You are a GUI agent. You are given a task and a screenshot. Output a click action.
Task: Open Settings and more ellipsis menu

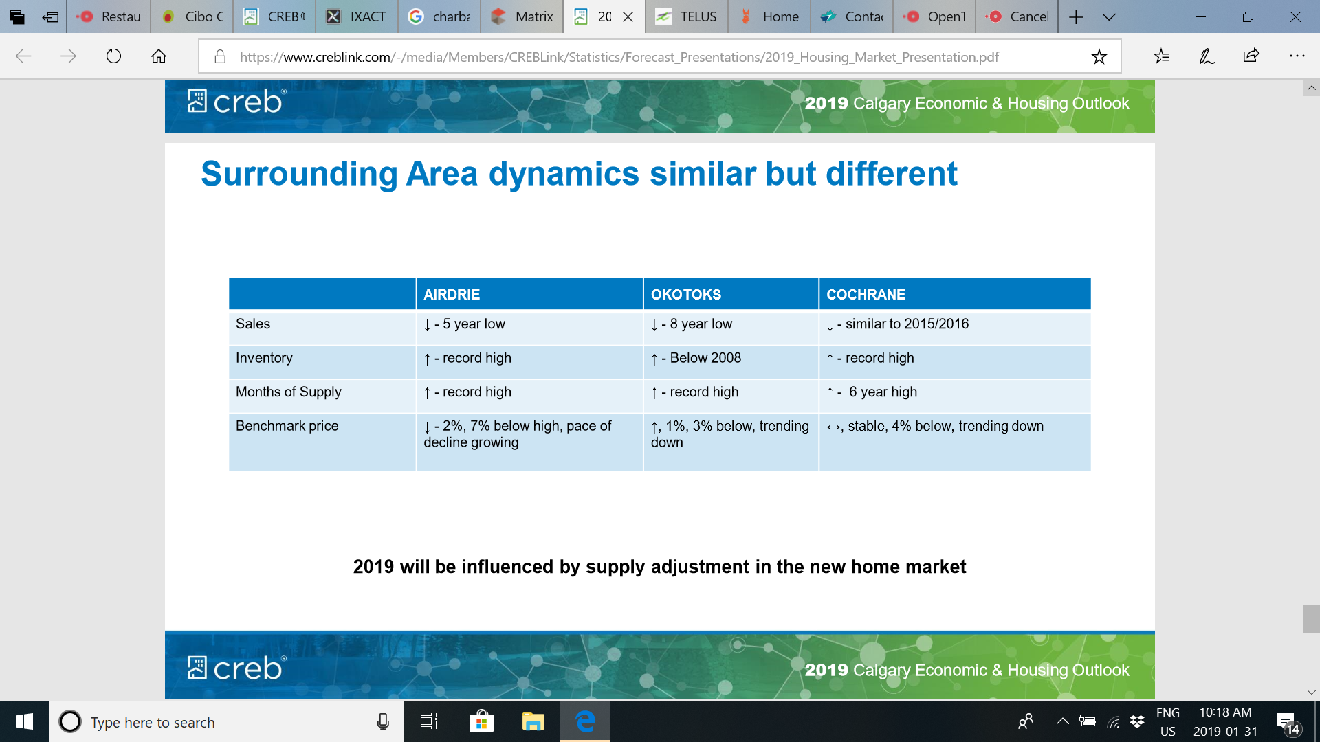(1297, 56)
